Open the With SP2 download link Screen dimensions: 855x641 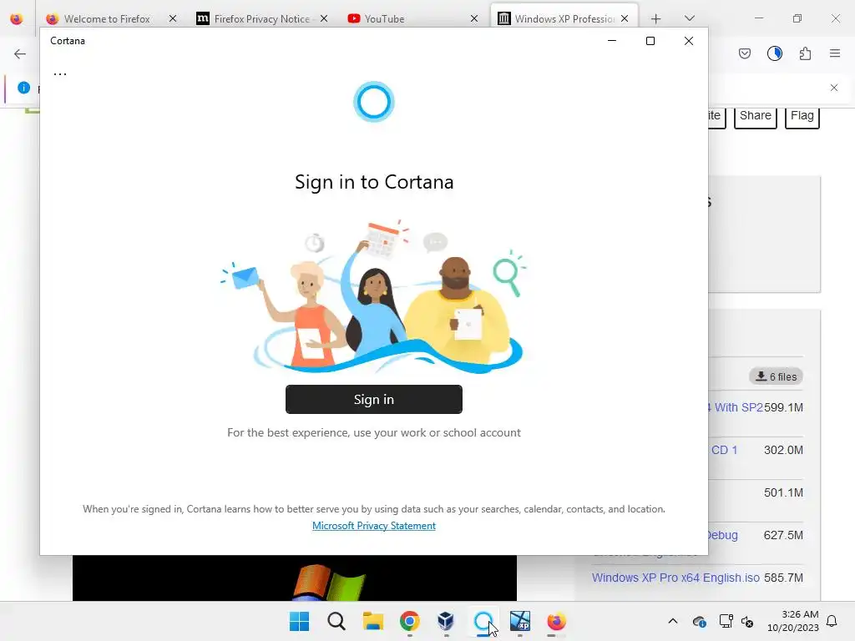click(736, 407)
